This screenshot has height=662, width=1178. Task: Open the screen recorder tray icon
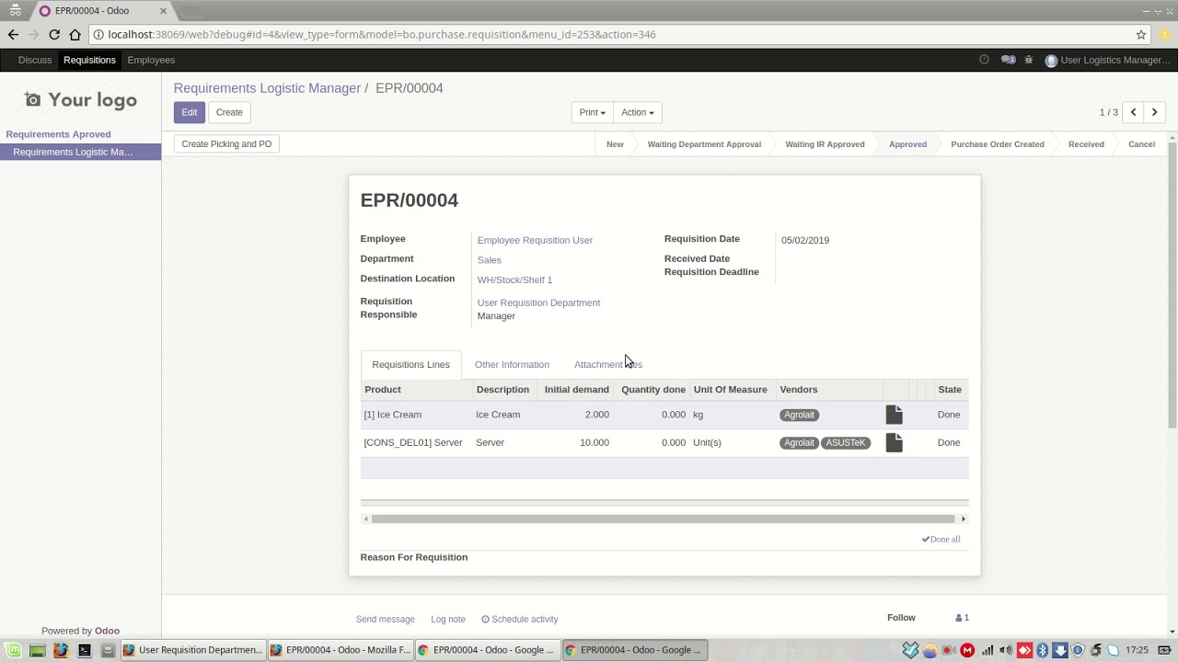pyautogui.click(x=948, y=650)
